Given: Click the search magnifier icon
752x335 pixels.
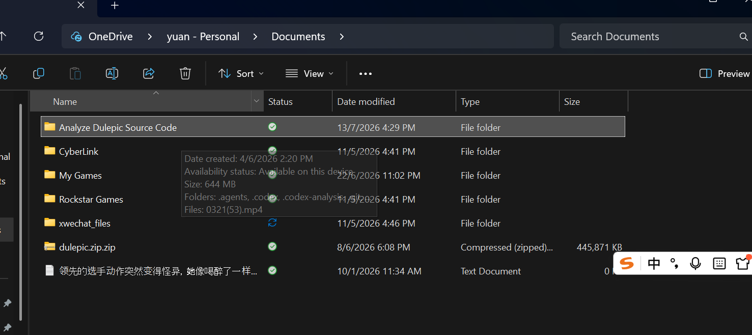Looking at the screenshot, I should point(743,37).
